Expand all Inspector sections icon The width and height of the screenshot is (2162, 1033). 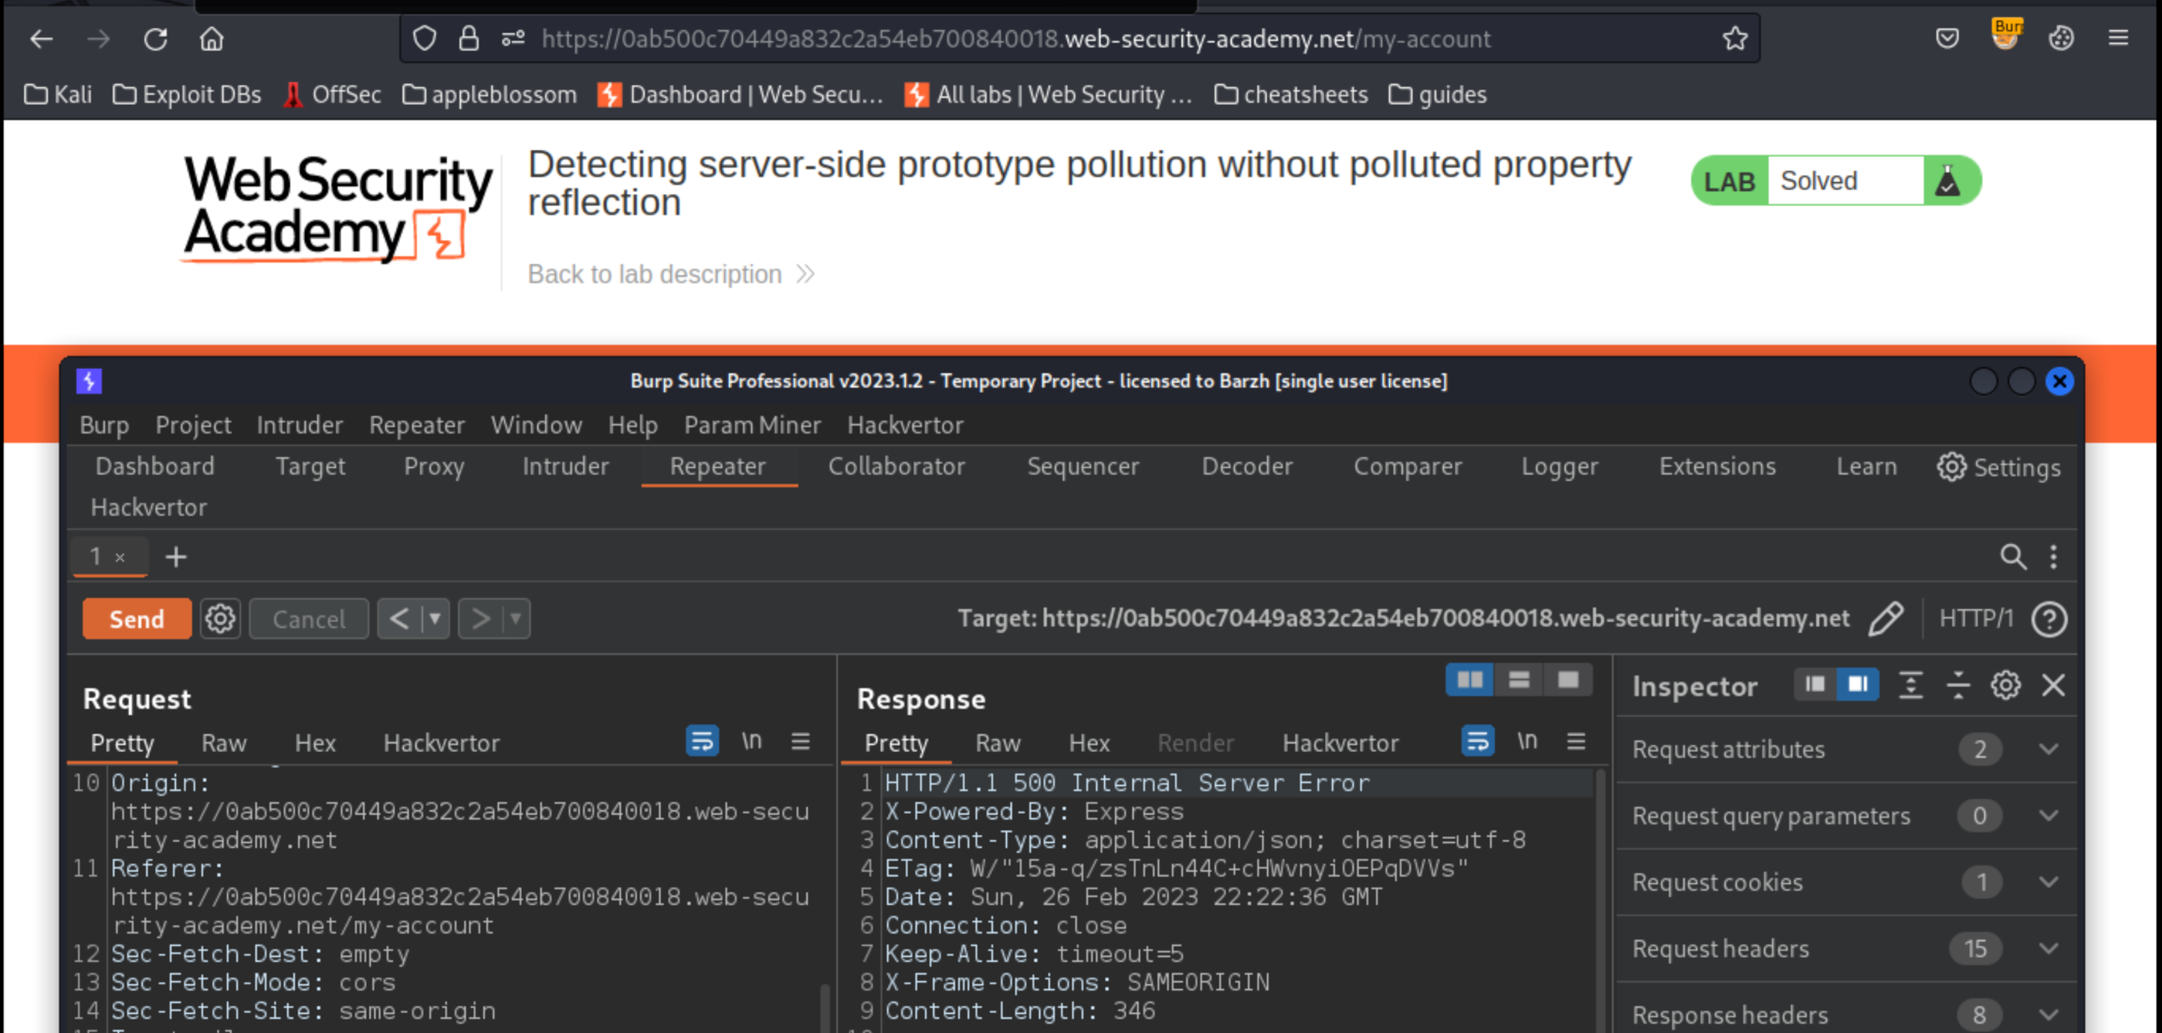pos(1911,685)
